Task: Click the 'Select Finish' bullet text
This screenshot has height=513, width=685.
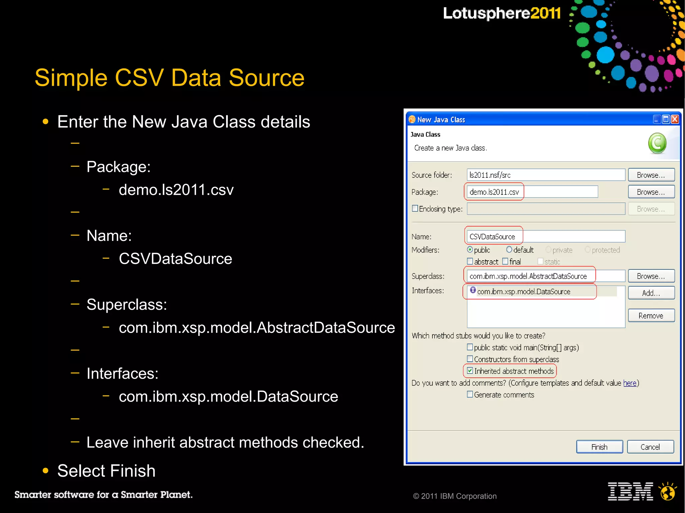Action: (x=106, y=471)
